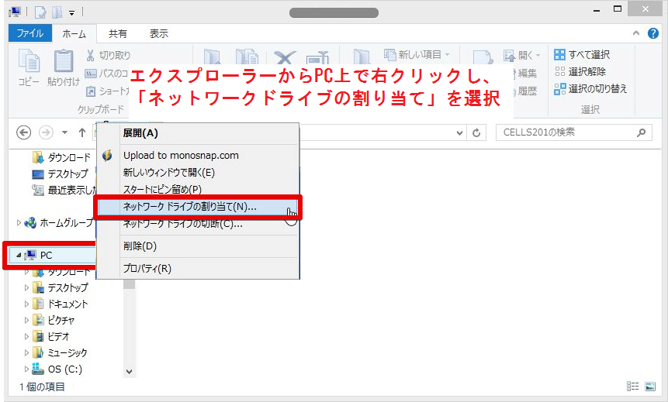Screen dimensions: 668x402
Task: Collapse the PC tree node
Action: [19, 255]
